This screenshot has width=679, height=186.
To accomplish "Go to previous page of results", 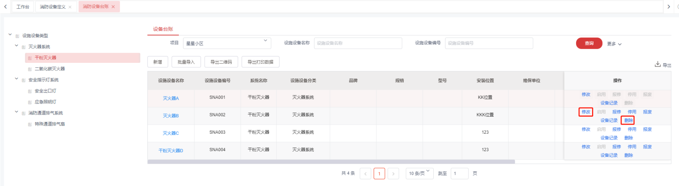I will point(365,173).
